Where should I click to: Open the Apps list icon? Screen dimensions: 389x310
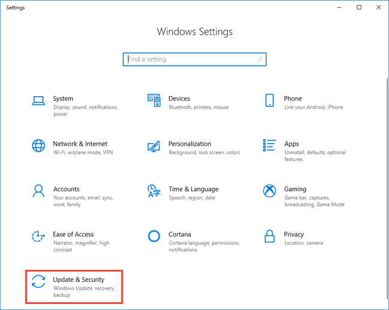(x=270, y=146)
